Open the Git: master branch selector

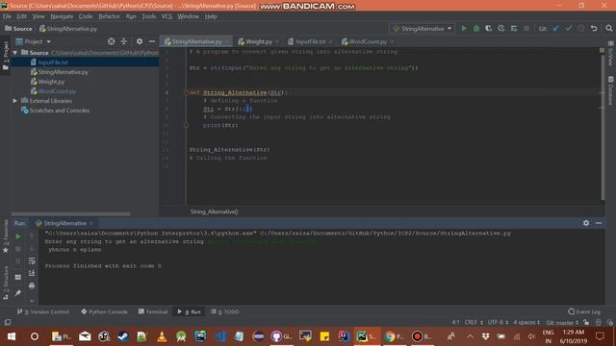[x=562, y=323]
